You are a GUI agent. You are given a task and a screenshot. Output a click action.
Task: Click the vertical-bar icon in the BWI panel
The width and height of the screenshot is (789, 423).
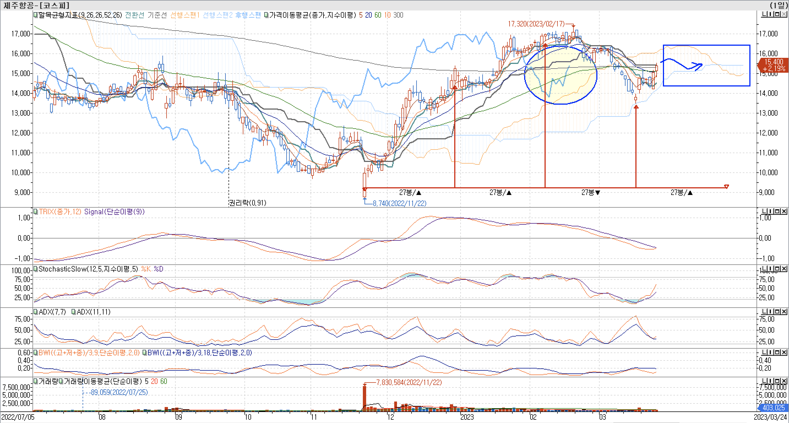tap(771, 352)
